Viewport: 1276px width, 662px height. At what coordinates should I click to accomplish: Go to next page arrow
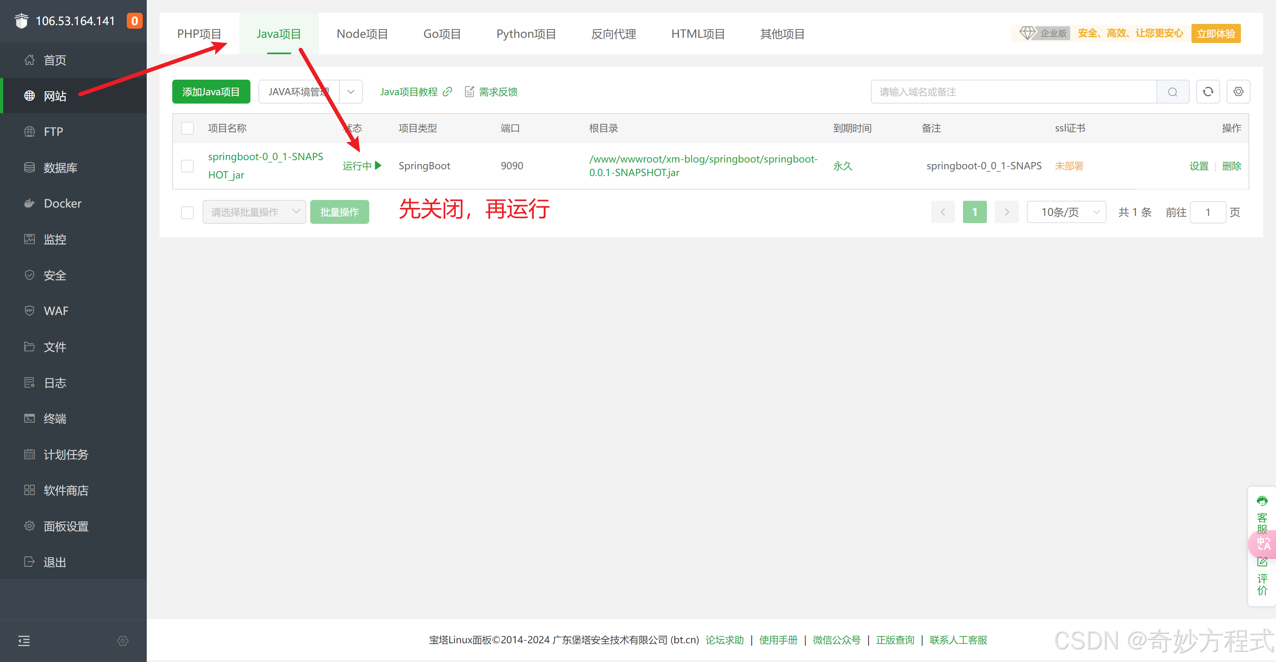point(1006,212)
